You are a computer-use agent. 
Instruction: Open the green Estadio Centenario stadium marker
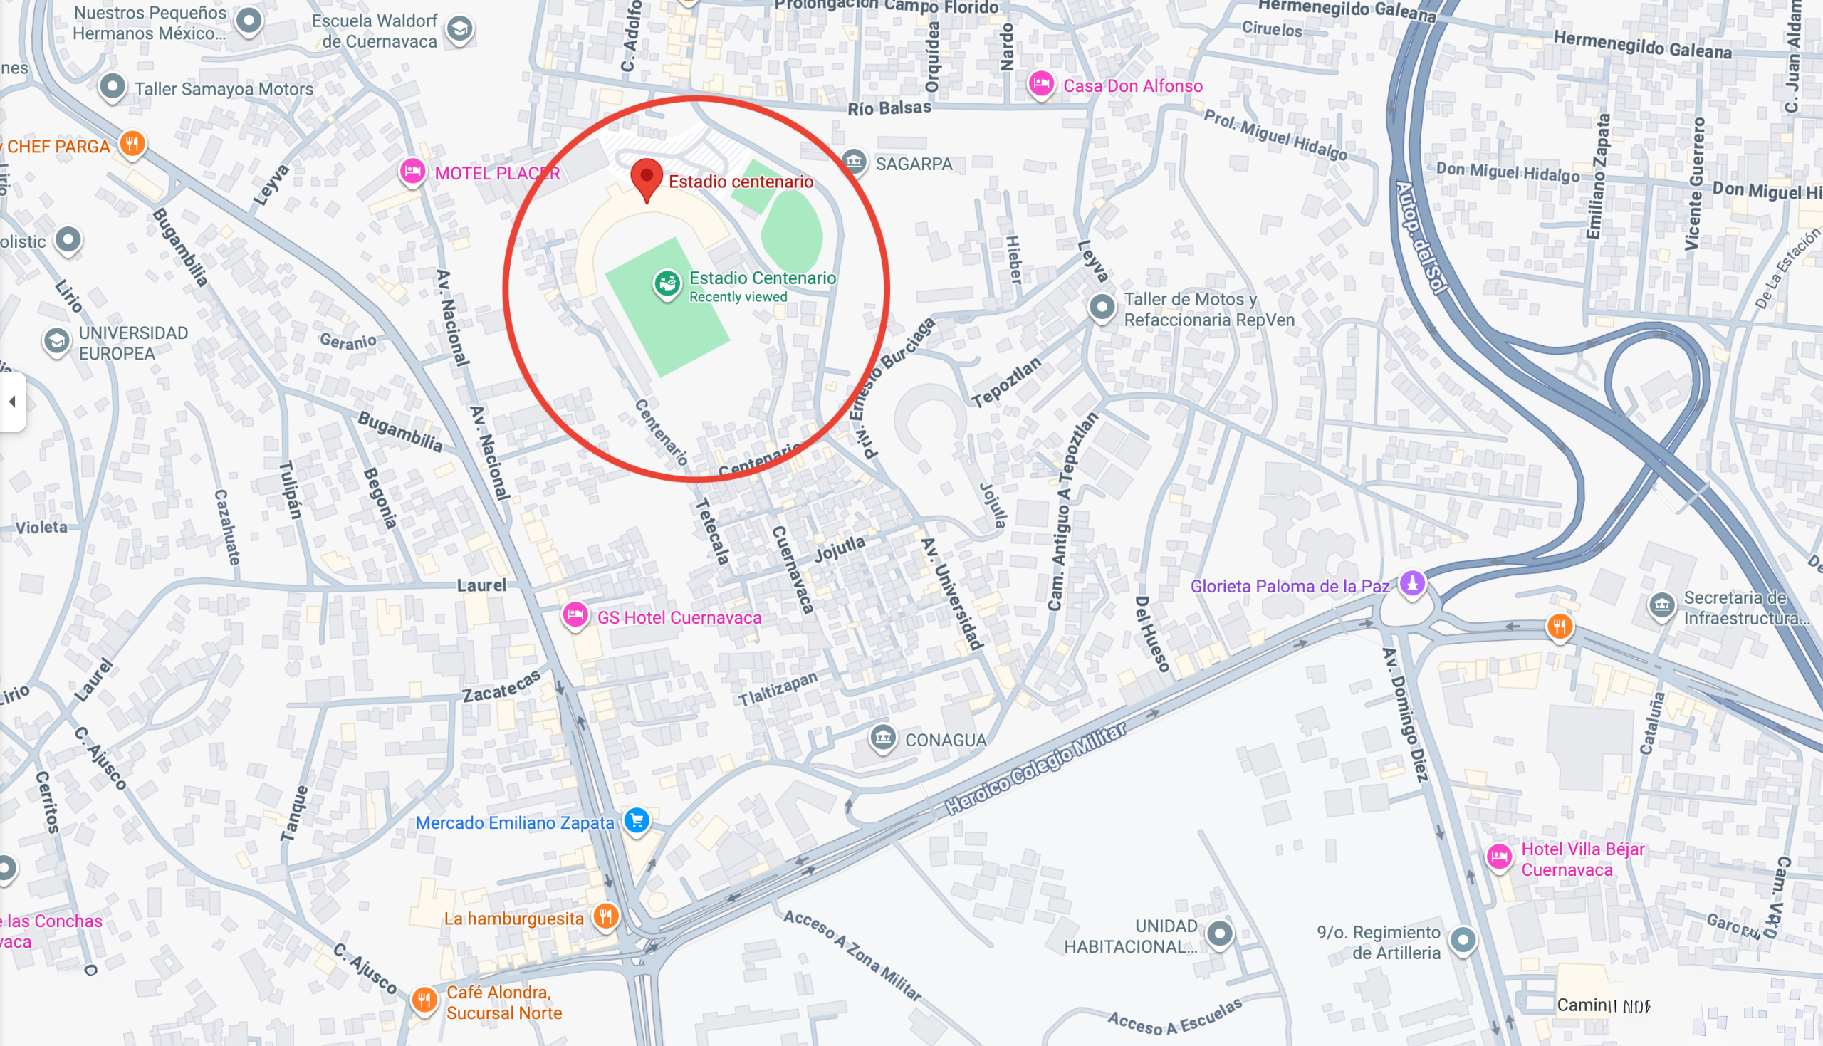coord(667,285)
